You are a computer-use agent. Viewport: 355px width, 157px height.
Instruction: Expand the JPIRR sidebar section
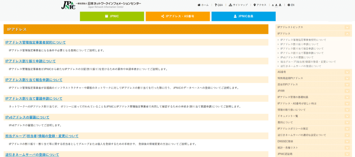[x=347, y=91]
